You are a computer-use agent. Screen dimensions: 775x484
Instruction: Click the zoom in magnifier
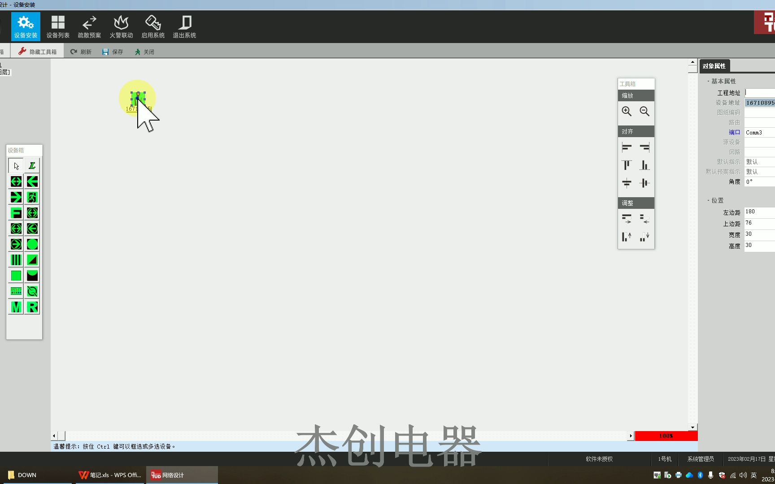[627, 111]
